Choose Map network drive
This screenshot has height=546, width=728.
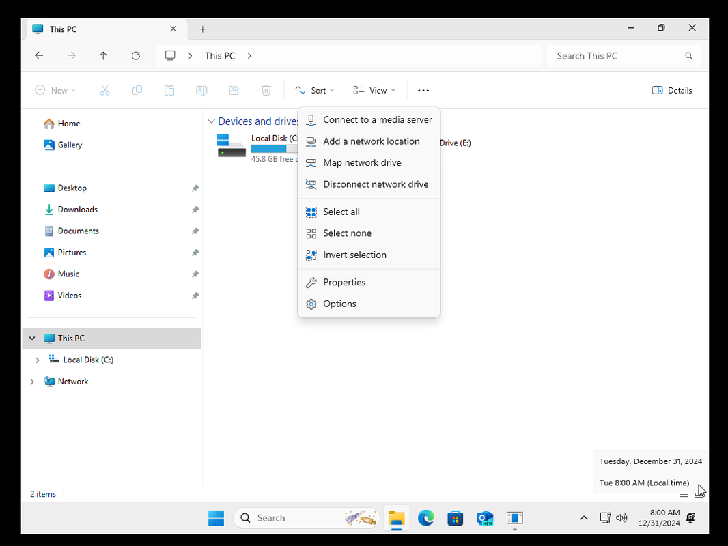(x=369, y=163)
